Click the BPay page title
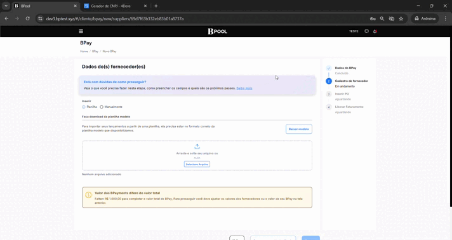This screenshot has height=240, width=452. click(86, 43)
